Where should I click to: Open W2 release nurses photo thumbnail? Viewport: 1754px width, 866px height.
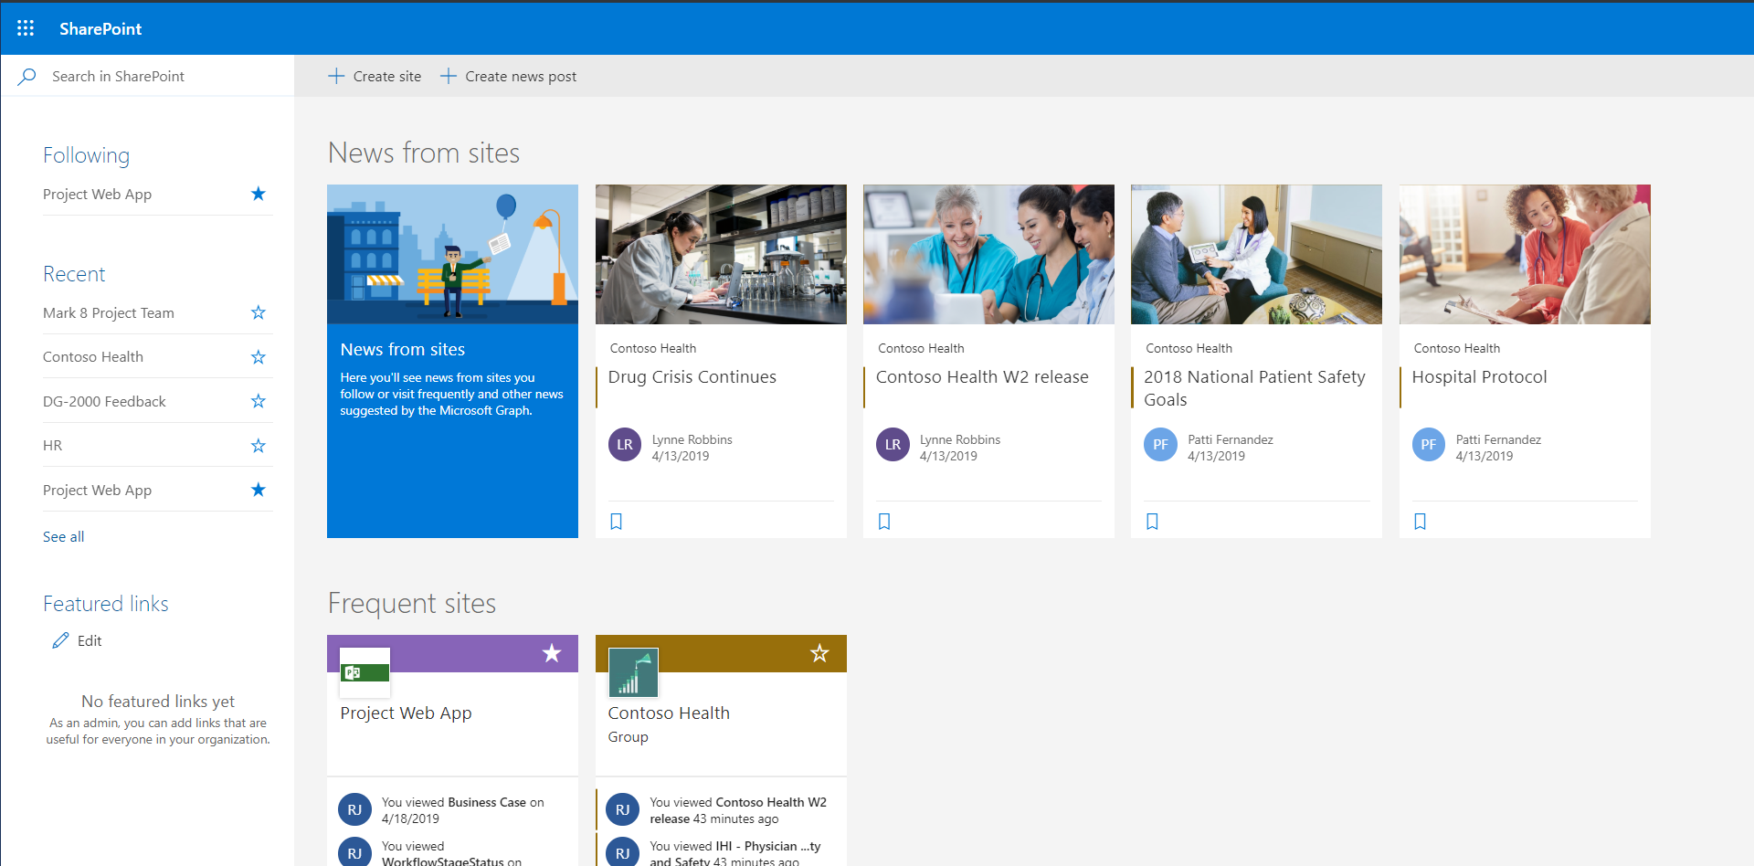click(988, 254)
